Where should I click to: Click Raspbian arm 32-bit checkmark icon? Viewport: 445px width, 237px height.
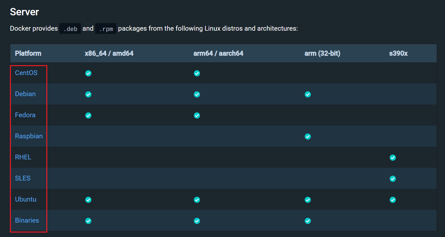[308, 136]
